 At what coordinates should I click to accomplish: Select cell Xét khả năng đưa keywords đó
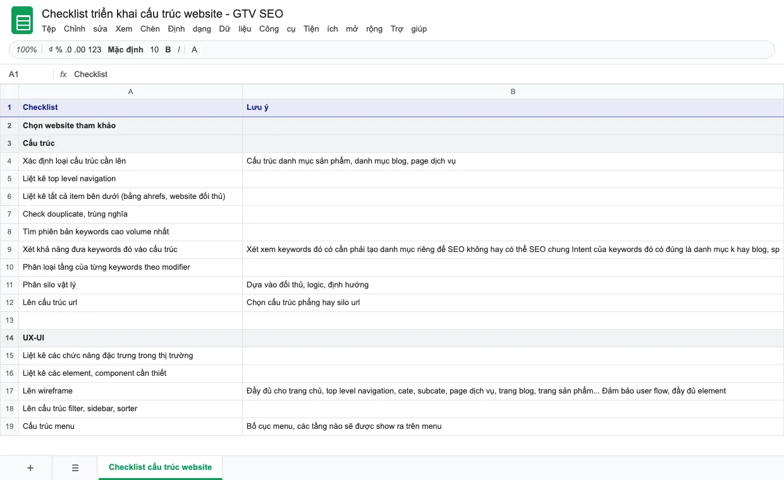[x=131, y=249]
